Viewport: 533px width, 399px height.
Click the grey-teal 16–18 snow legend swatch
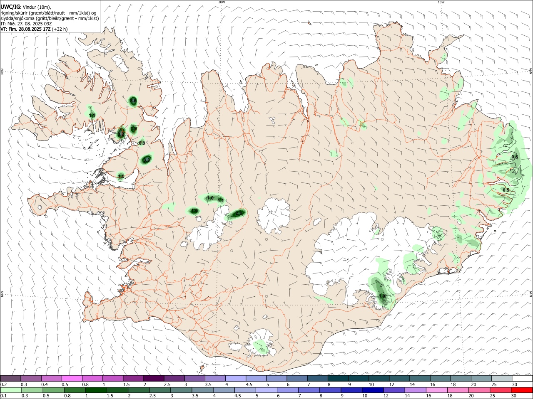click(x=440, y=379)
